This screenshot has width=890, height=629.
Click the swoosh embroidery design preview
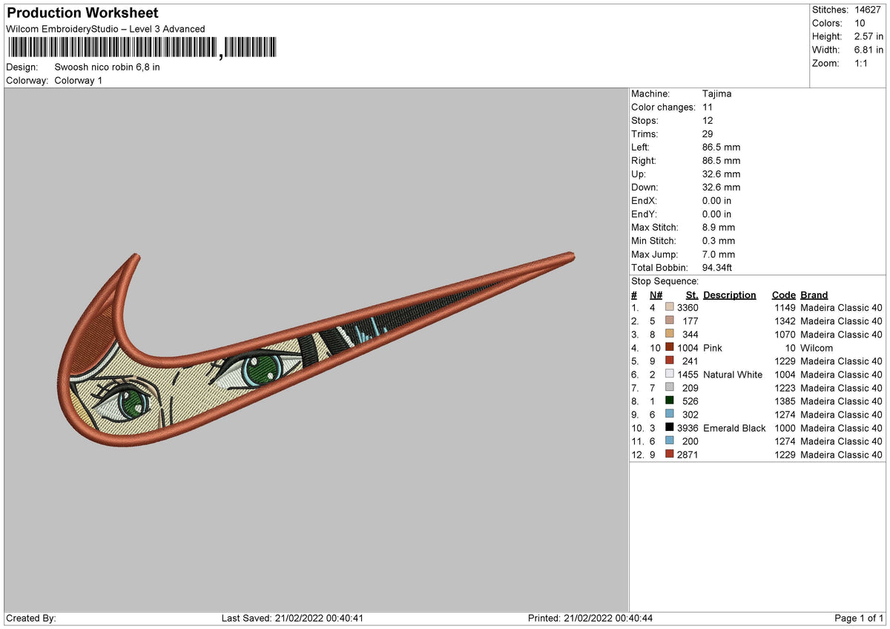click(315, 351)
